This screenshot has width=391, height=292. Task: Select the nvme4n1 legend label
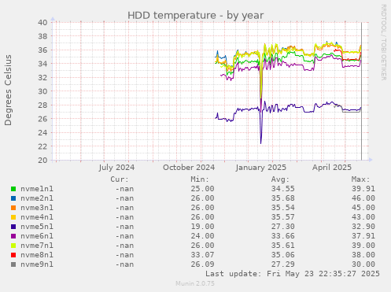click(x=37, y=217)
